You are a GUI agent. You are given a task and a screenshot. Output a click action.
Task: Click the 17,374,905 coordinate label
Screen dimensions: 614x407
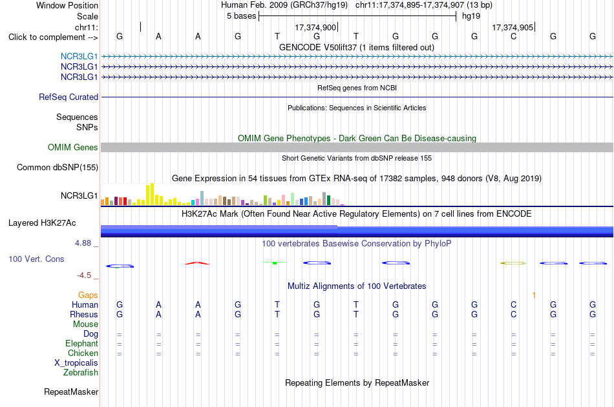[x=513, y=27]
